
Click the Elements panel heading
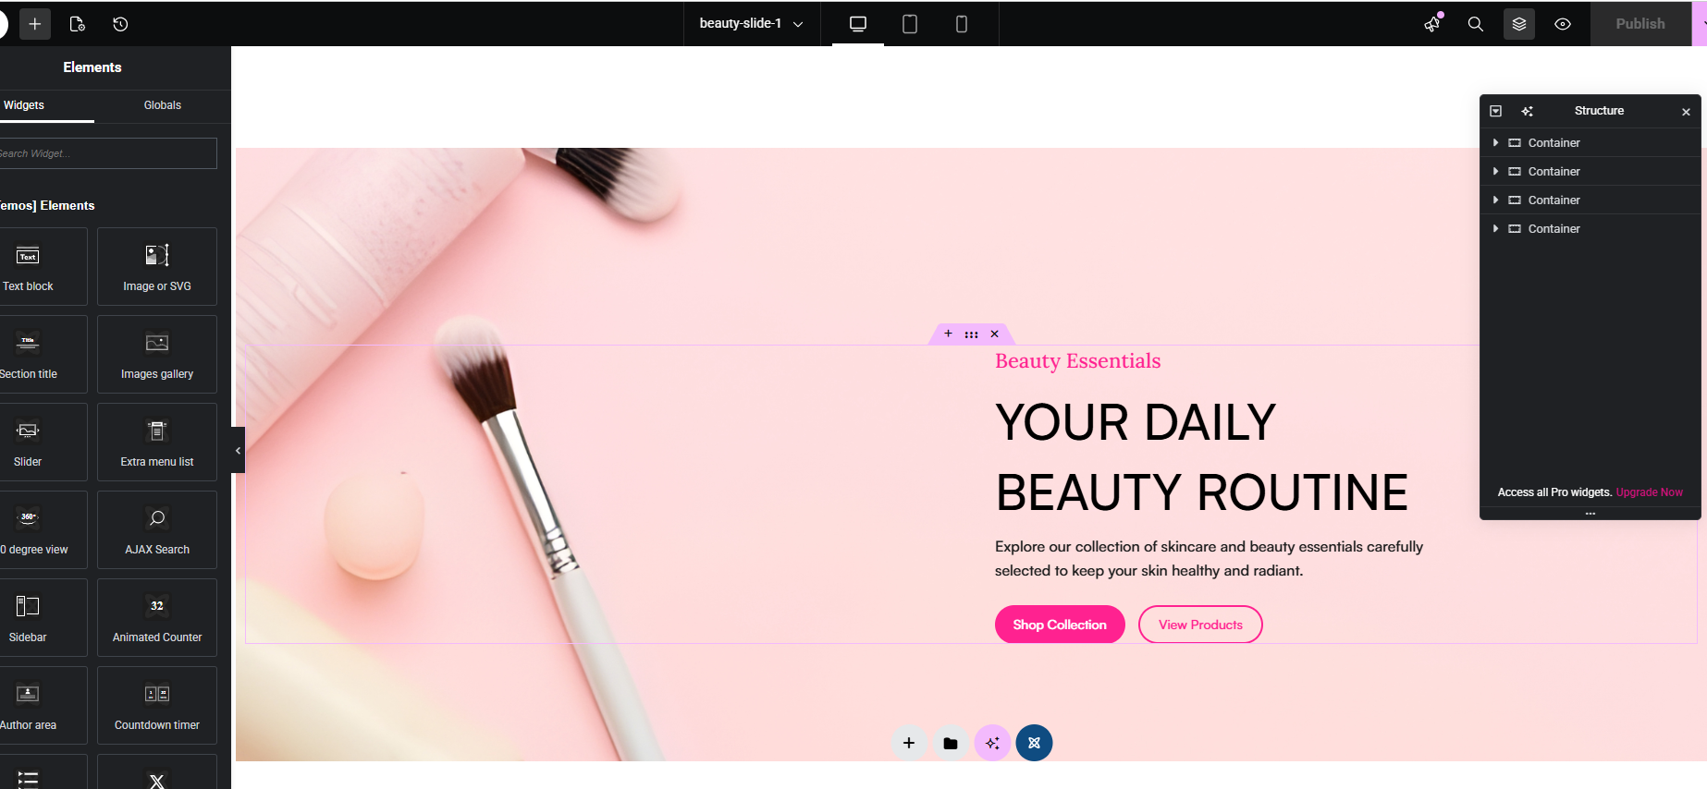click(92, 67)
